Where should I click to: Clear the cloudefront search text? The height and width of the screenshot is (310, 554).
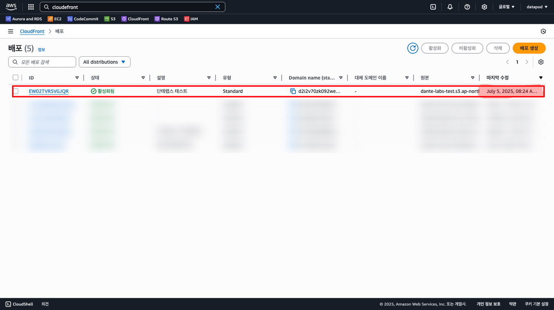(x=217, y=7)
